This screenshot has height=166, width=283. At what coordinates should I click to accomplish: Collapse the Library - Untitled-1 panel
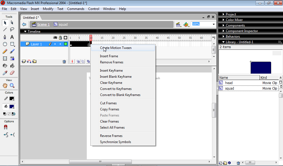[223, 42]
